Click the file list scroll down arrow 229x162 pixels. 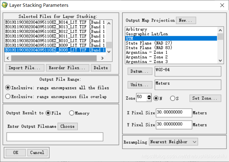click(x=109, y=52)
